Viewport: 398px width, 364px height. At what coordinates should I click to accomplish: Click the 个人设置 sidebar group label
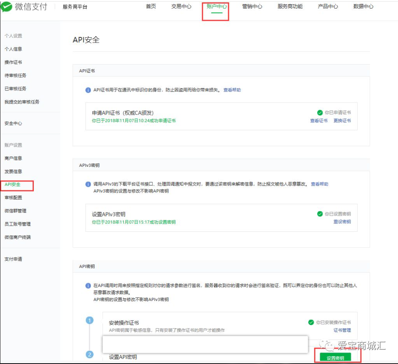click(x=13, y=36)
